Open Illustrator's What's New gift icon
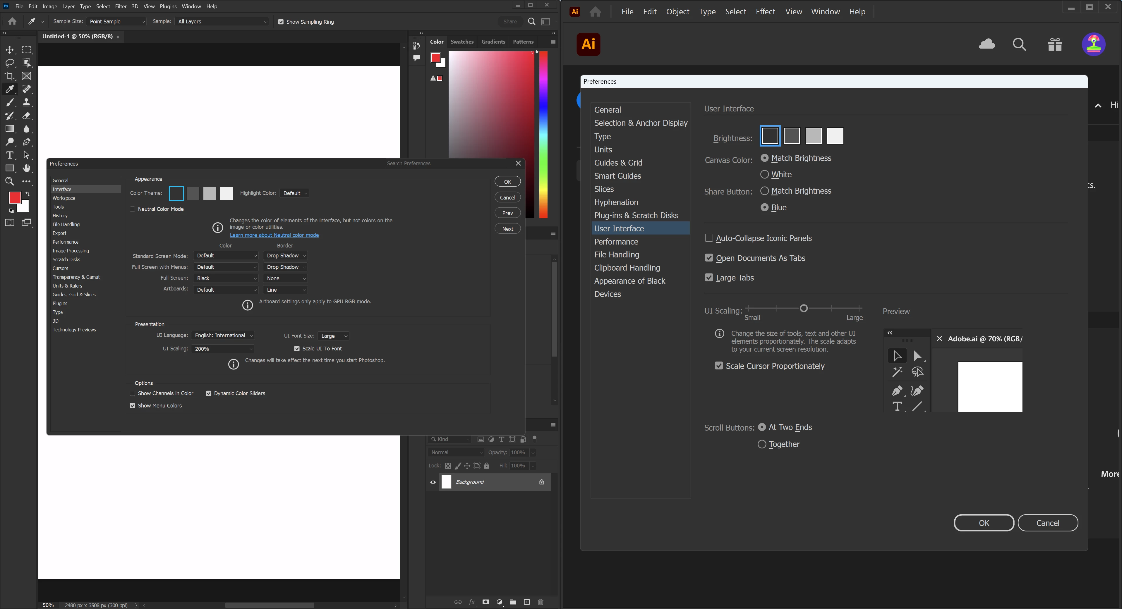The image size is (1122, 609). [x=1054, y=44]
